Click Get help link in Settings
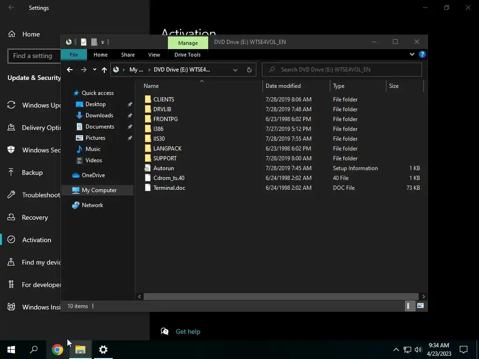The height and width of the screenshot is (359, 479). click(x=188, y=331)
